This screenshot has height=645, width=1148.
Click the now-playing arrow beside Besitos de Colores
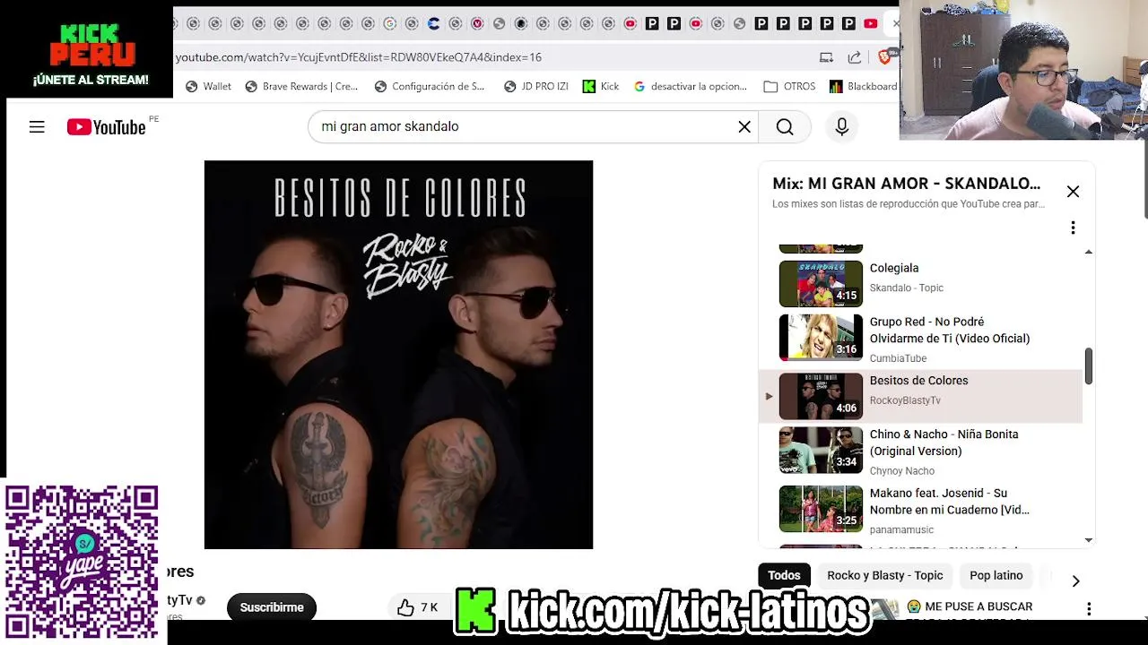(769, 396)
